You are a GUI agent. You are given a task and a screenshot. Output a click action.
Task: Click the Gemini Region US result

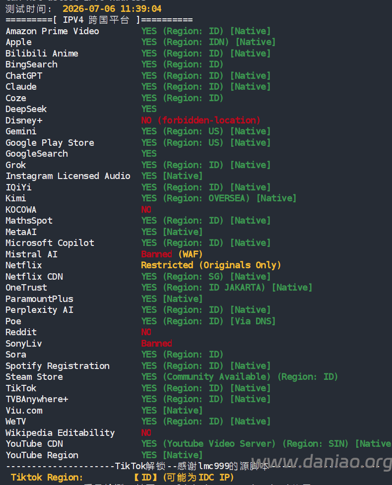[193, 131]
